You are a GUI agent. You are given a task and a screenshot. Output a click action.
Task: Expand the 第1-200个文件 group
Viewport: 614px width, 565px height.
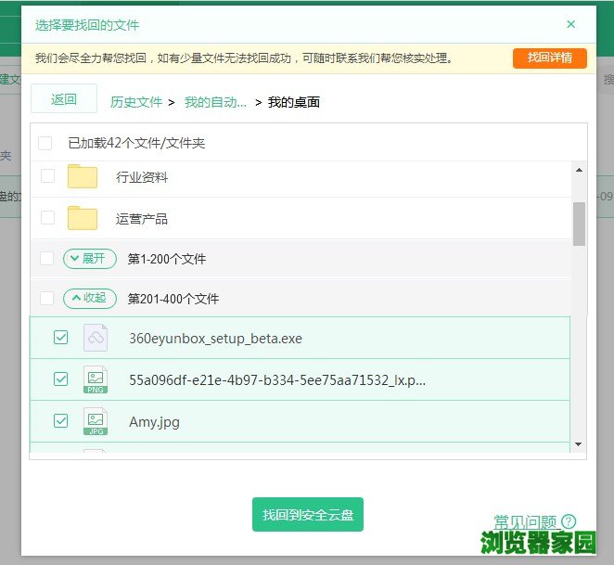[90, 259]
